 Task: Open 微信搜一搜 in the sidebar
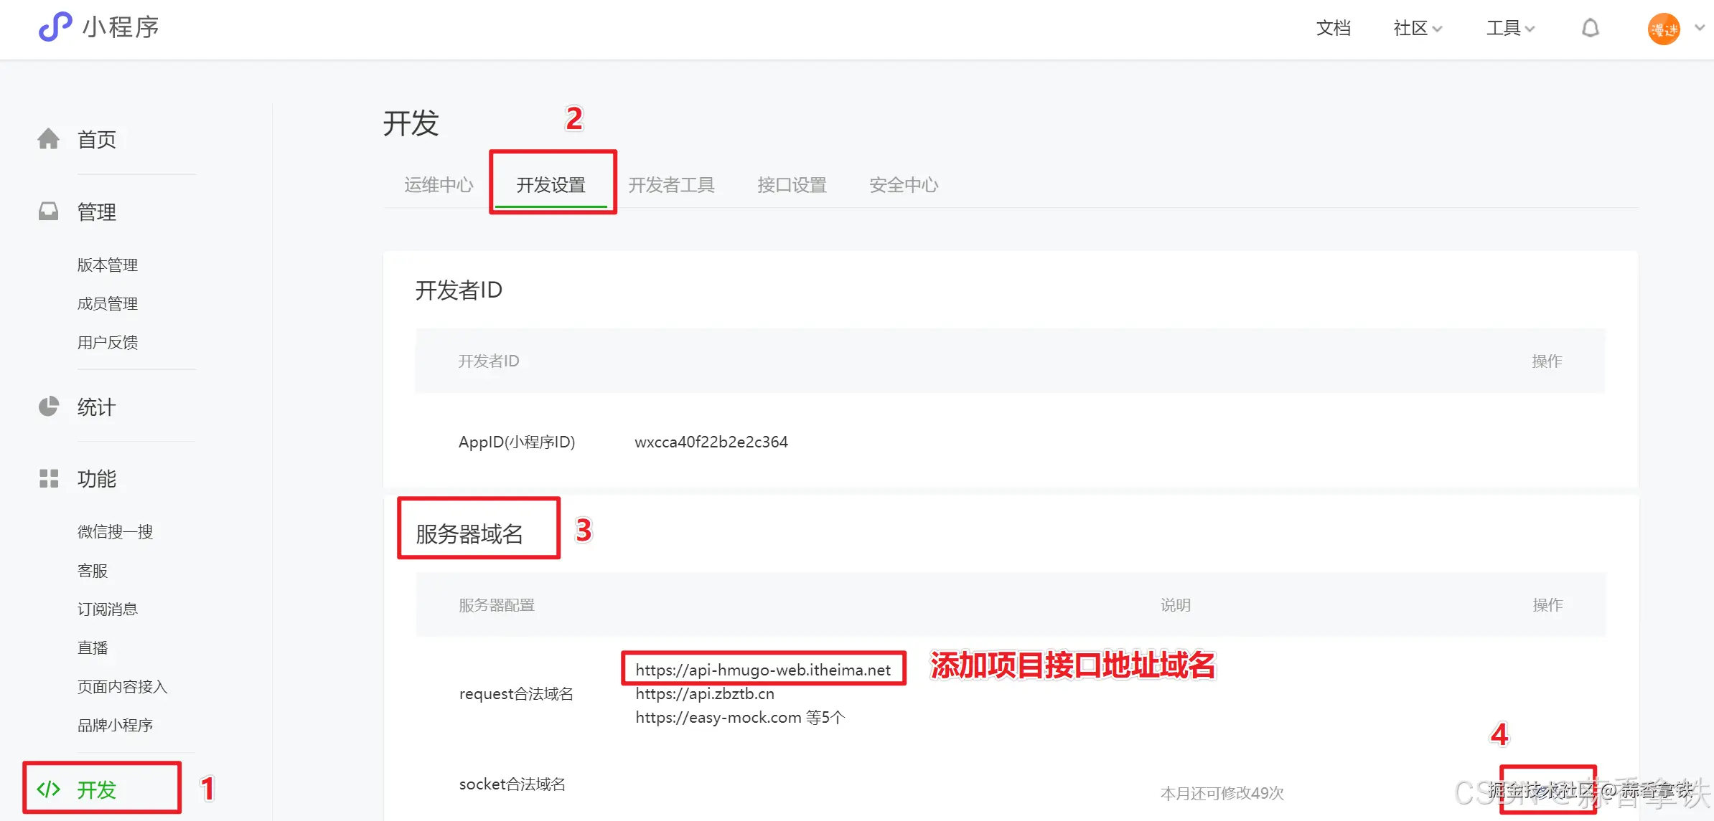115,531
